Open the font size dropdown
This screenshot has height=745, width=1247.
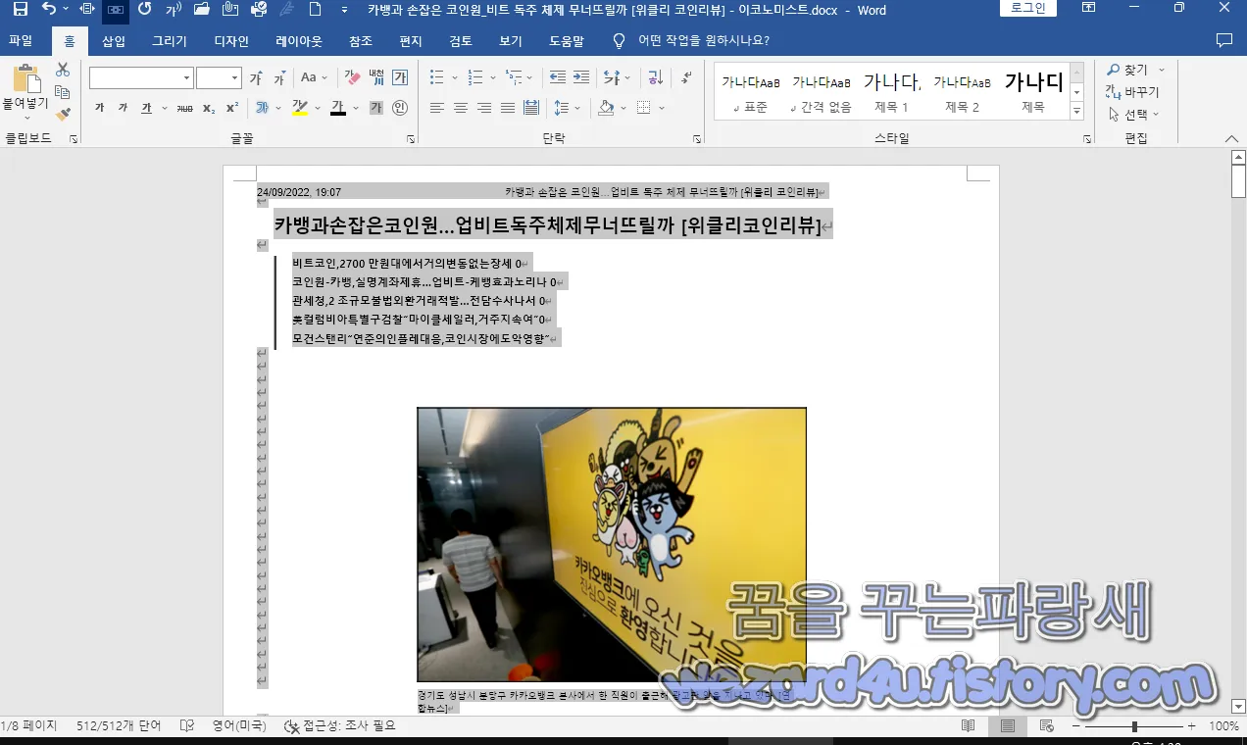235,77
